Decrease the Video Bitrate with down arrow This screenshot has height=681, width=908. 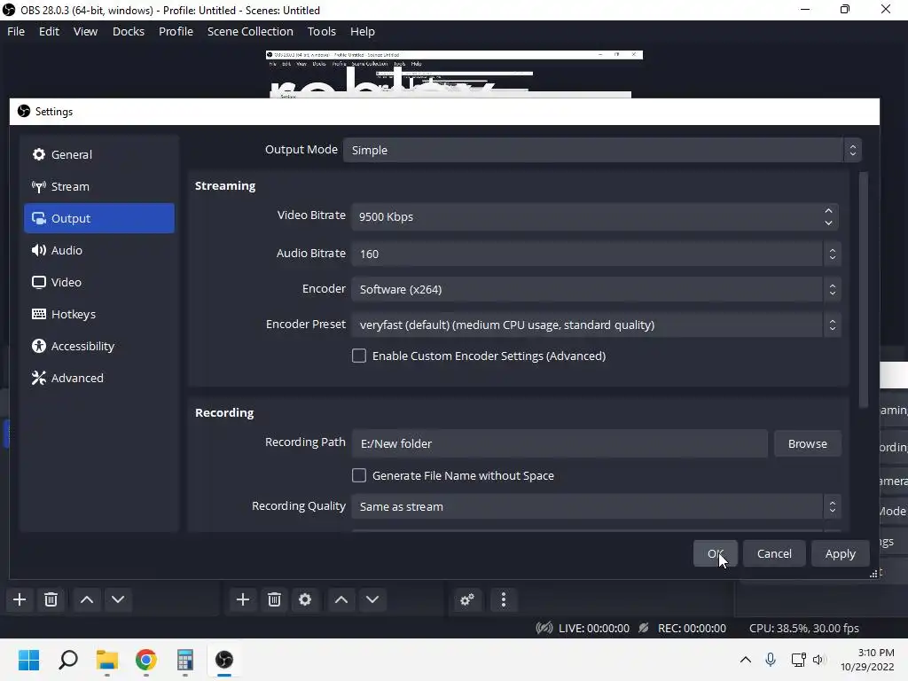(829, 223)
